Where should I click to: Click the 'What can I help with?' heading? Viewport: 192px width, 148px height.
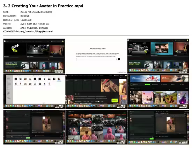pyautogui.click(x=98, y=49)
